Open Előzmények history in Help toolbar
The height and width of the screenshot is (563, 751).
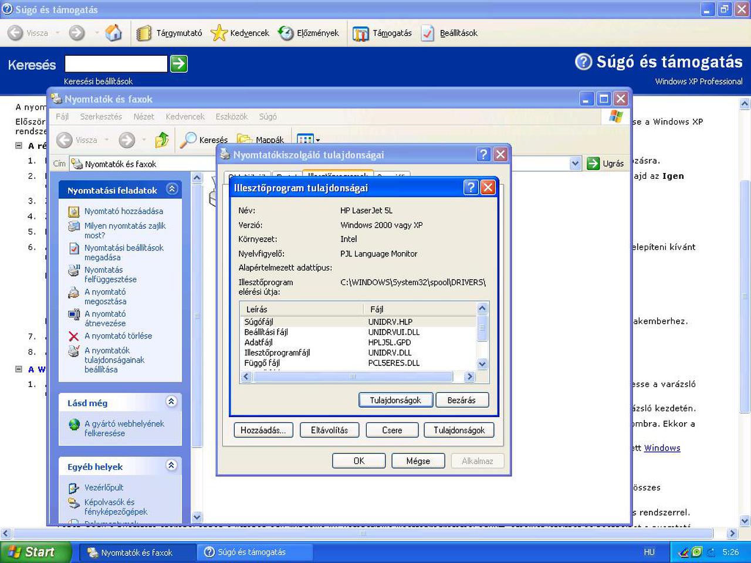(x=309, y=33)
